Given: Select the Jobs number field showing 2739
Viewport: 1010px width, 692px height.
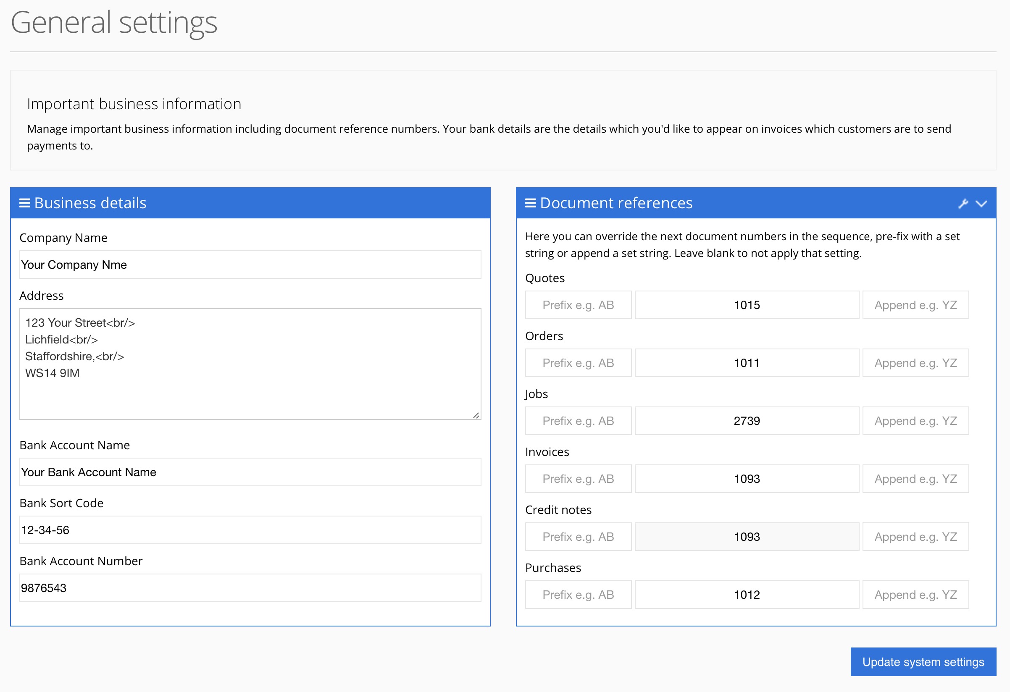Looking at the screenshot, I should (746, 420).
